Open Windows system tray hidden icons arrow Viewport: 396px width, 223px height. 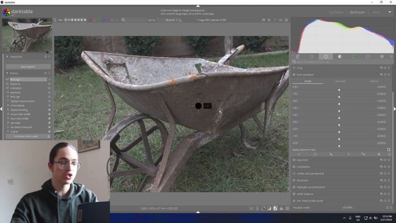click(344, 218)
